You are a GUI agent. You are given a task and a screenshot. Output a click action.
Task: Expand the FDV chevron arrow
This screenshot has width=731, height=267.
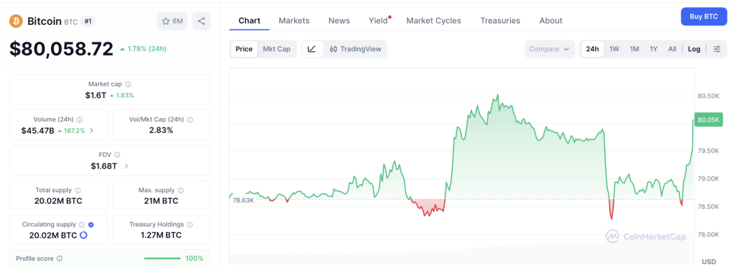point(126,165)
